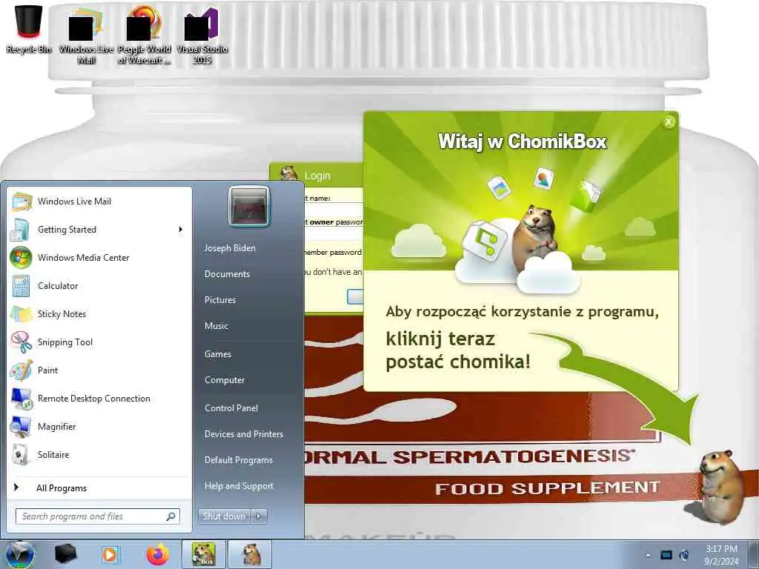Open Windows Live Mail desktop shortcut
Viewport: 759px width, 569px height.
click(x=86, y=35)
